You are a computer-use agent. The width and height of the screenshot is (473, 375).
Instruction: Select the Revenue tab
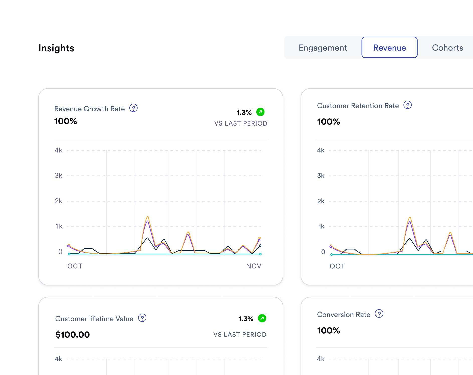390,47
